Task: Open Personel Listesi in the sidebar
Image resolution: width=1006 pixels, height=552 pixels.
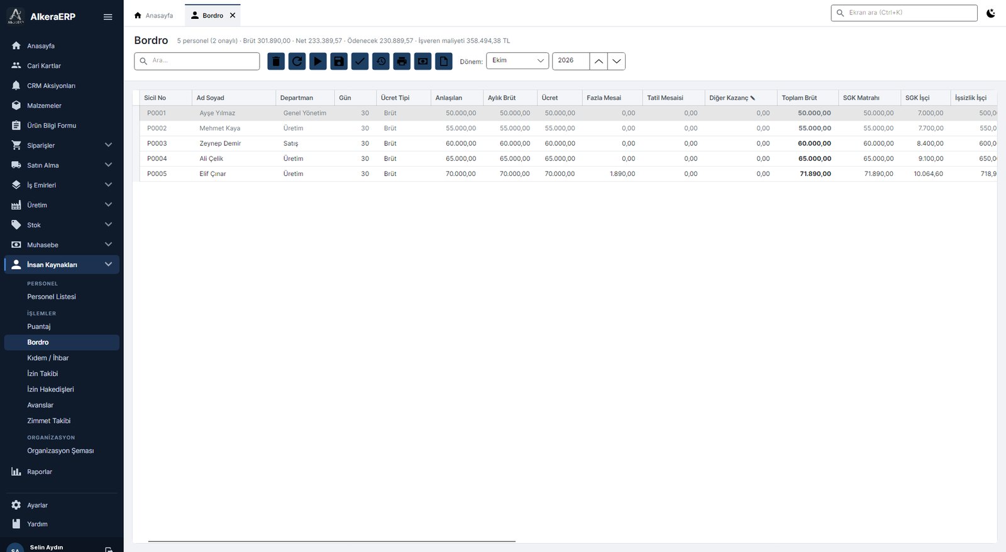Action: (x=62, y=297)
